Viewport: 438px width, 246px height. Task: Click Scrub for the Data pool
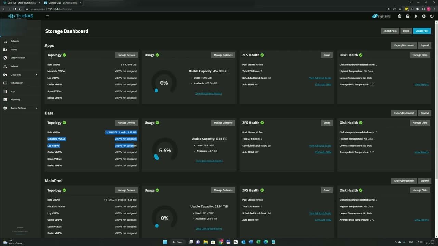point(327,123)
